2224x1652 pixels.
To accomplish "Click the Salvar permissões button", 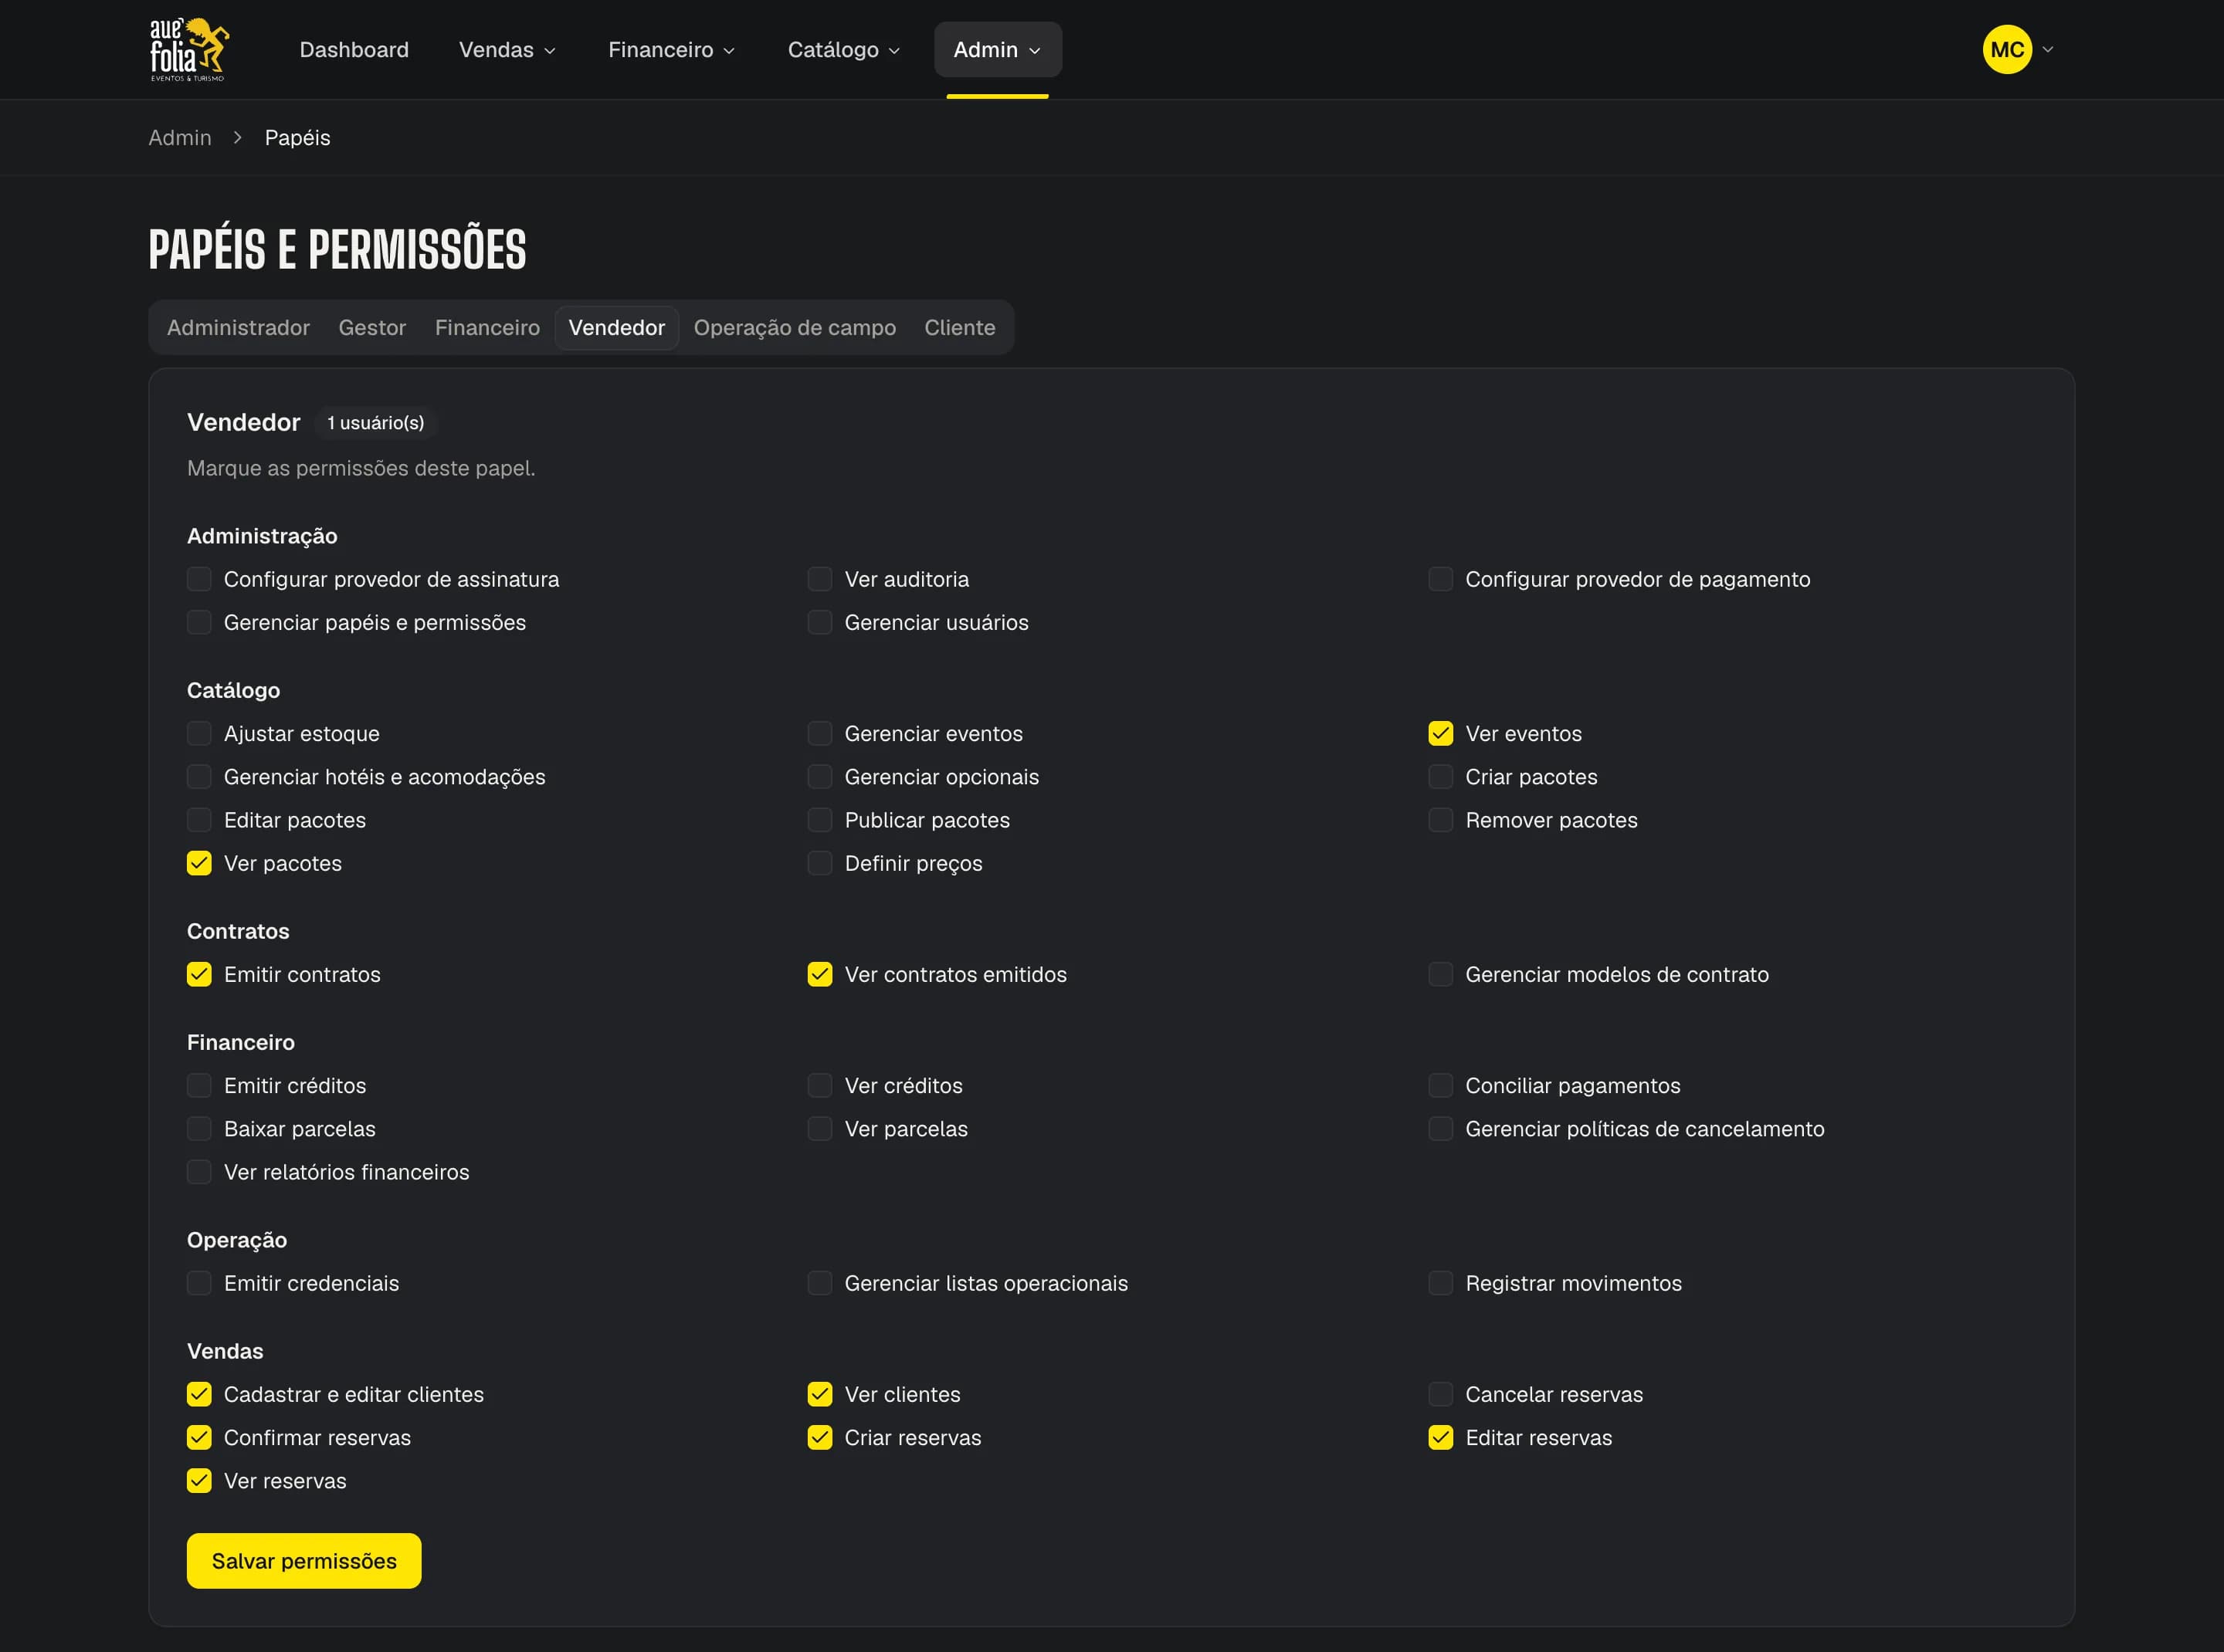I will pyautogui.click(x=304, y=1560).
